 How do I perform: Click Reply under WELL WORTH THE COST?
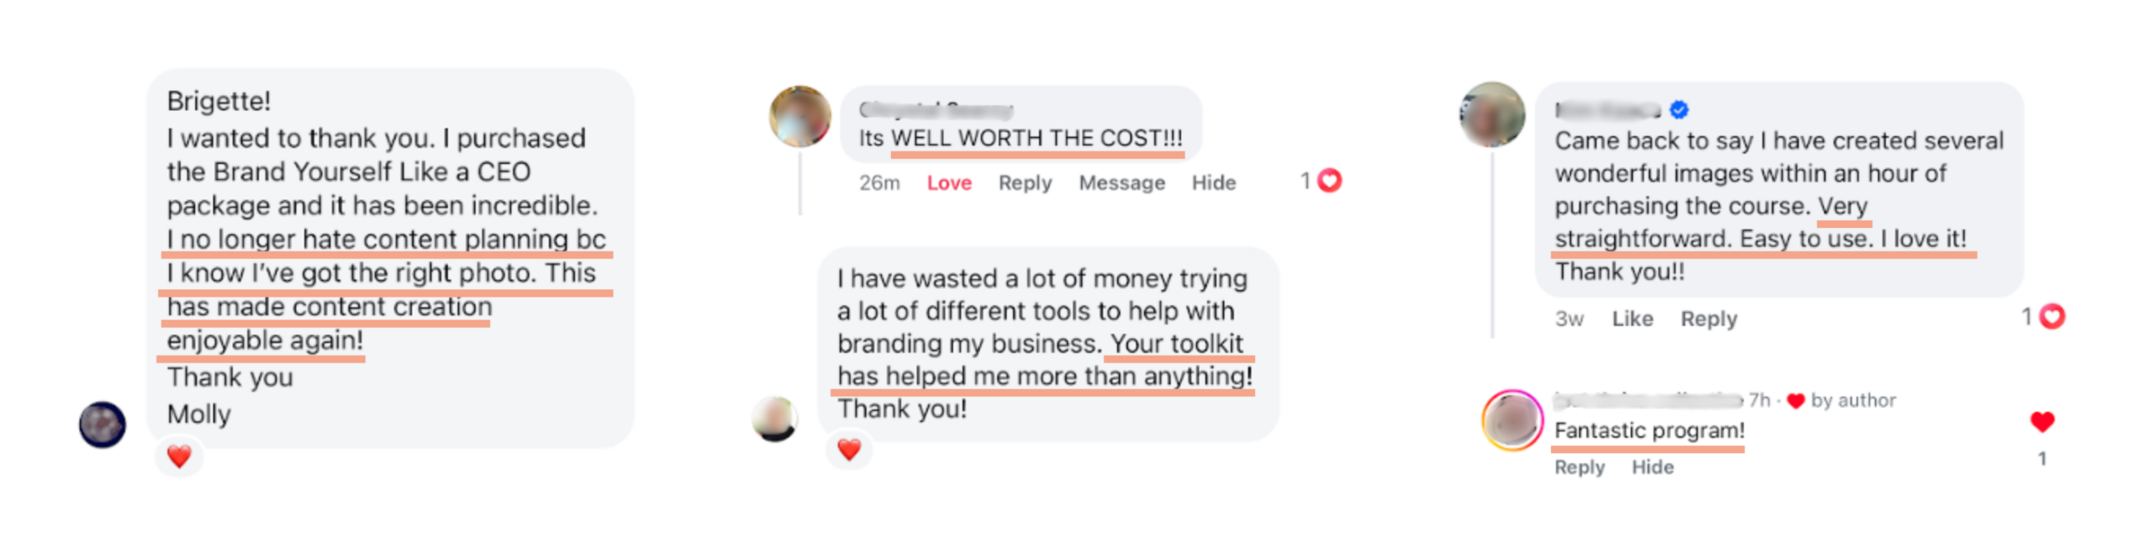1025,182
